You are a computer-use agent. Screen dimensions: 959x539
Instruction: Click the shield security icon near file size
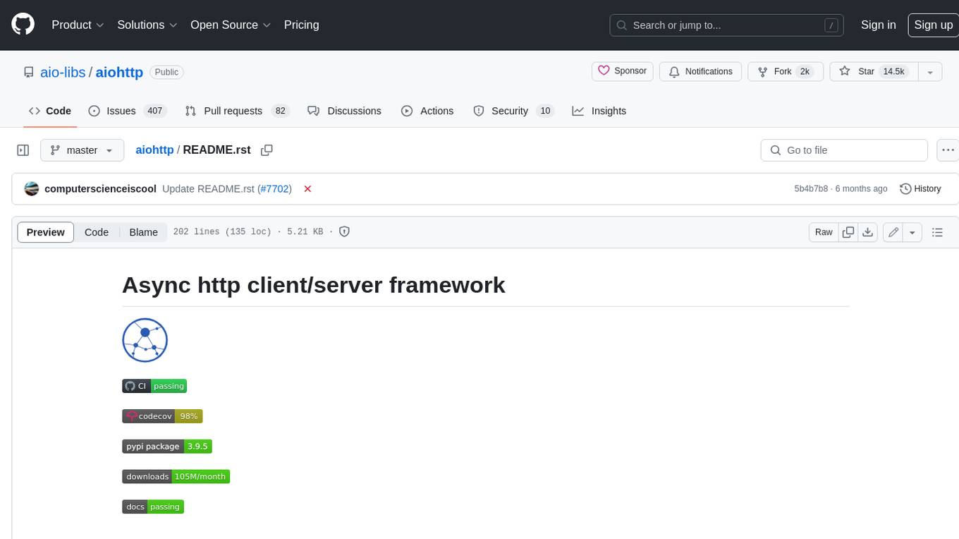coord(345,231)
